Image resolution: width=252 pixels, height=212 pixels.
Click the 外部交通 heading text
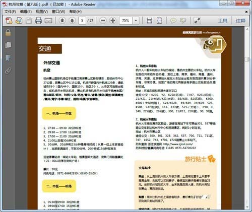coord(51,63)
